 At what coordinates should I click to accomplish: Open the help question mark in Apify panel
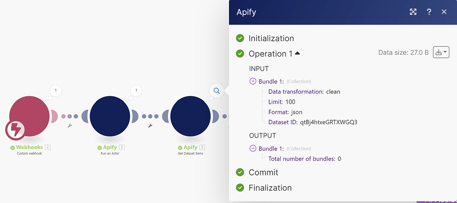(429, 12)
